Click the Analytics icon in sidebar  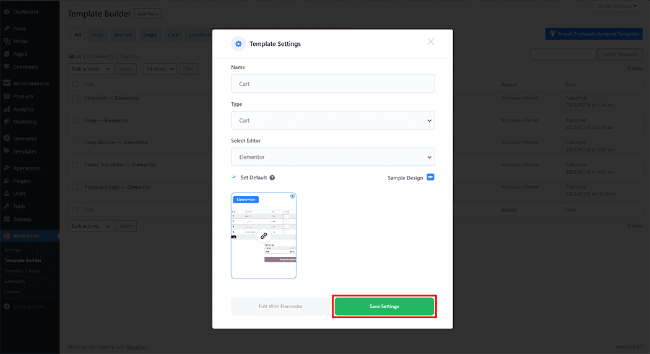6,109
